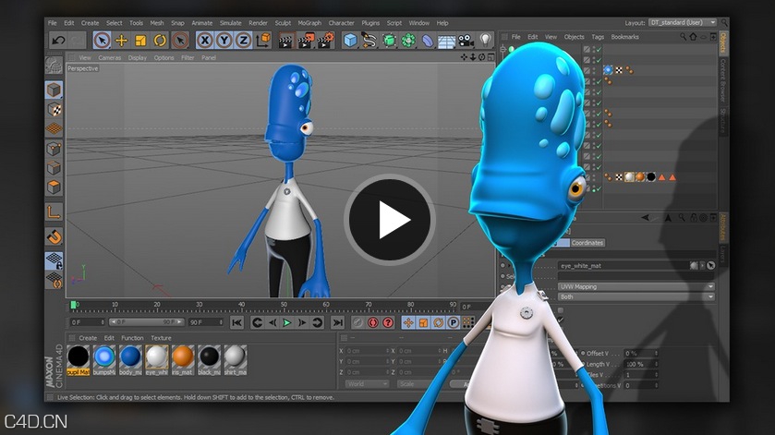The image size is (775, 435).
Task: Enable Axis mode L-shaped icon
Action: pos(54,212)
